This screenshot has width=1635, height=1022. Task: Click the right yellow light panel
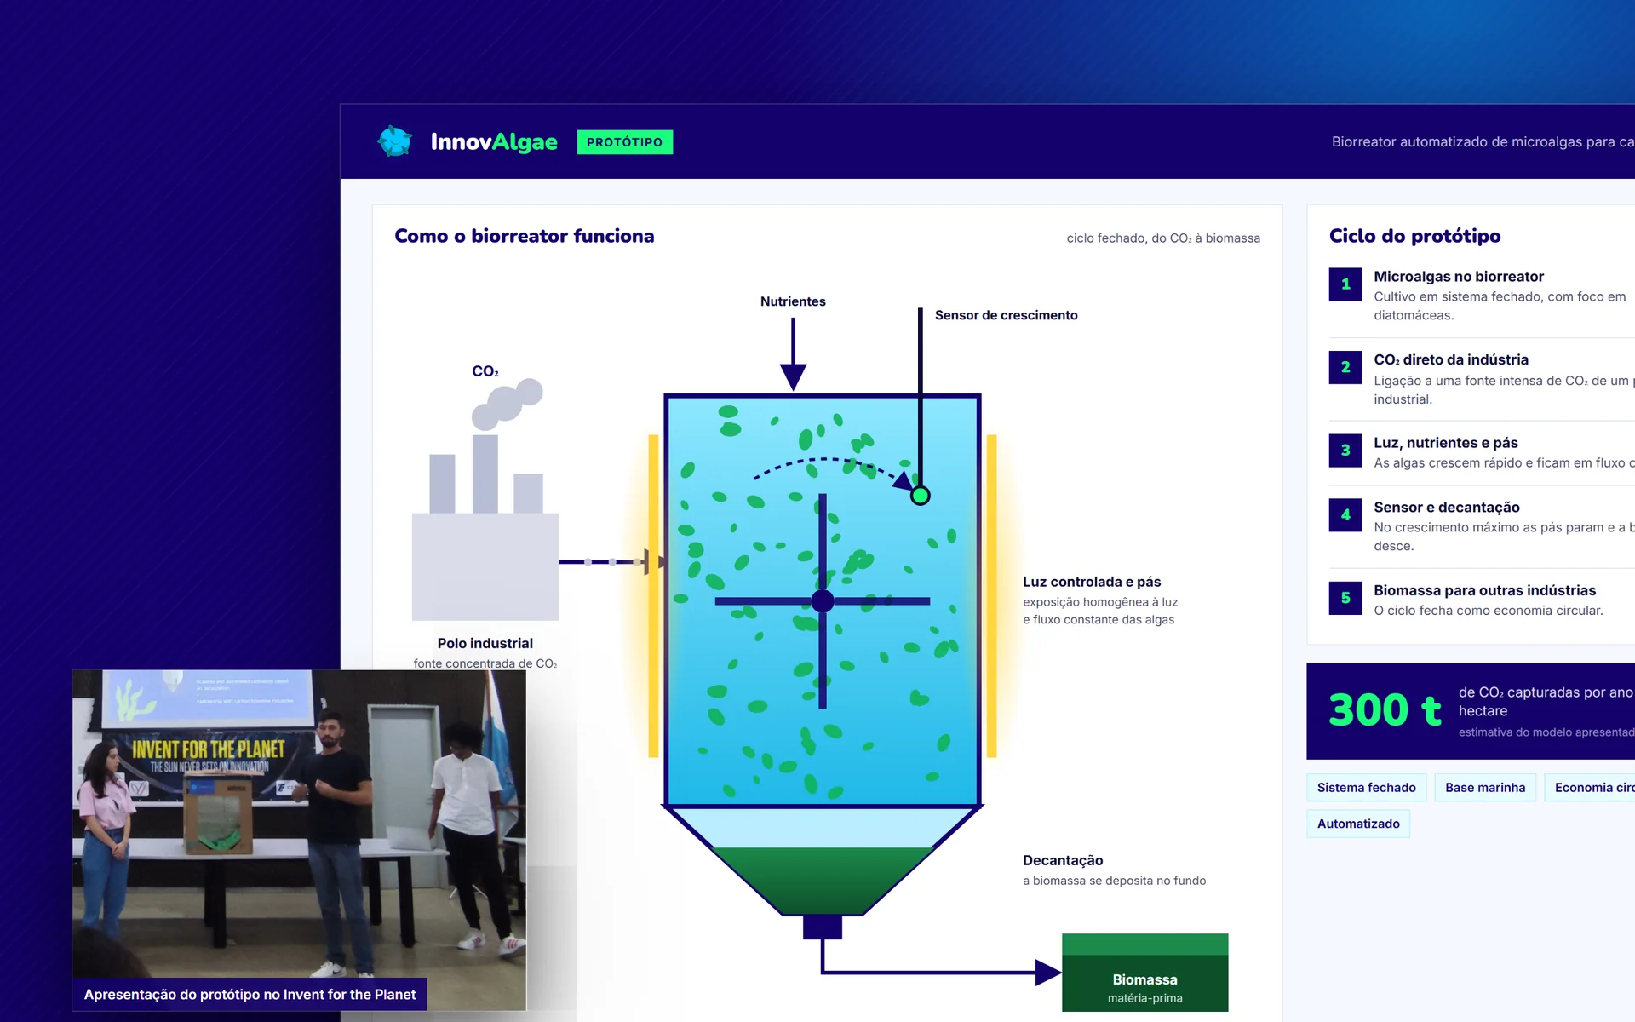coord(991,596)
